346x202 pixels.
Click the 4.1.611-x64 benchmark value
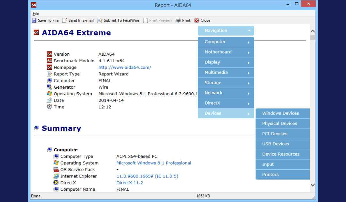pos(112,61)
